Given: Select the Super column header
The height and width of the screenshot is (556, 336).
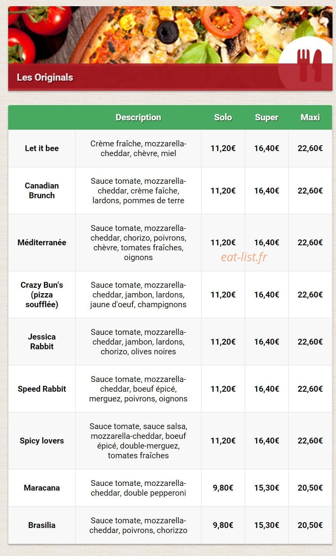Looking at the screenshot, I should pos(266,117).
